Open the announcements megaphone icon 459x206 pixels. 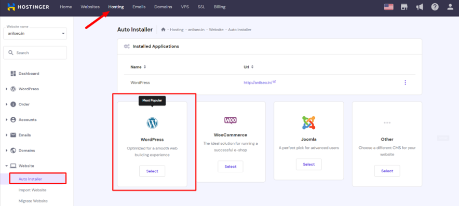click(x=420, y=7)
